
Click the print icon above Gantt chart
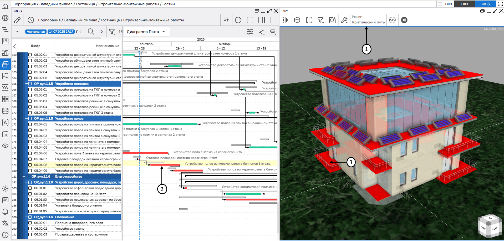tap(273, 32)
